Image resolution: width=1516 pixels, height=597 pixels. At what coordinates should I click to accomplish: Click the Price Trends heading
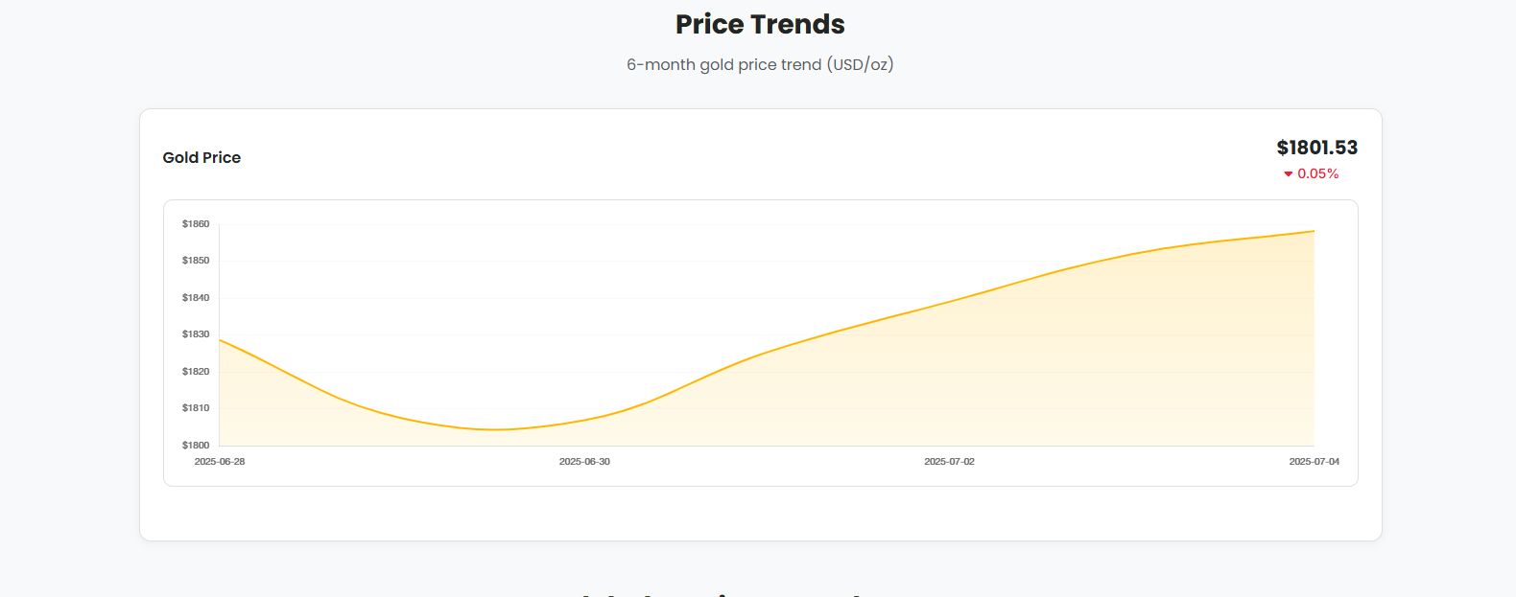point(760,24)
